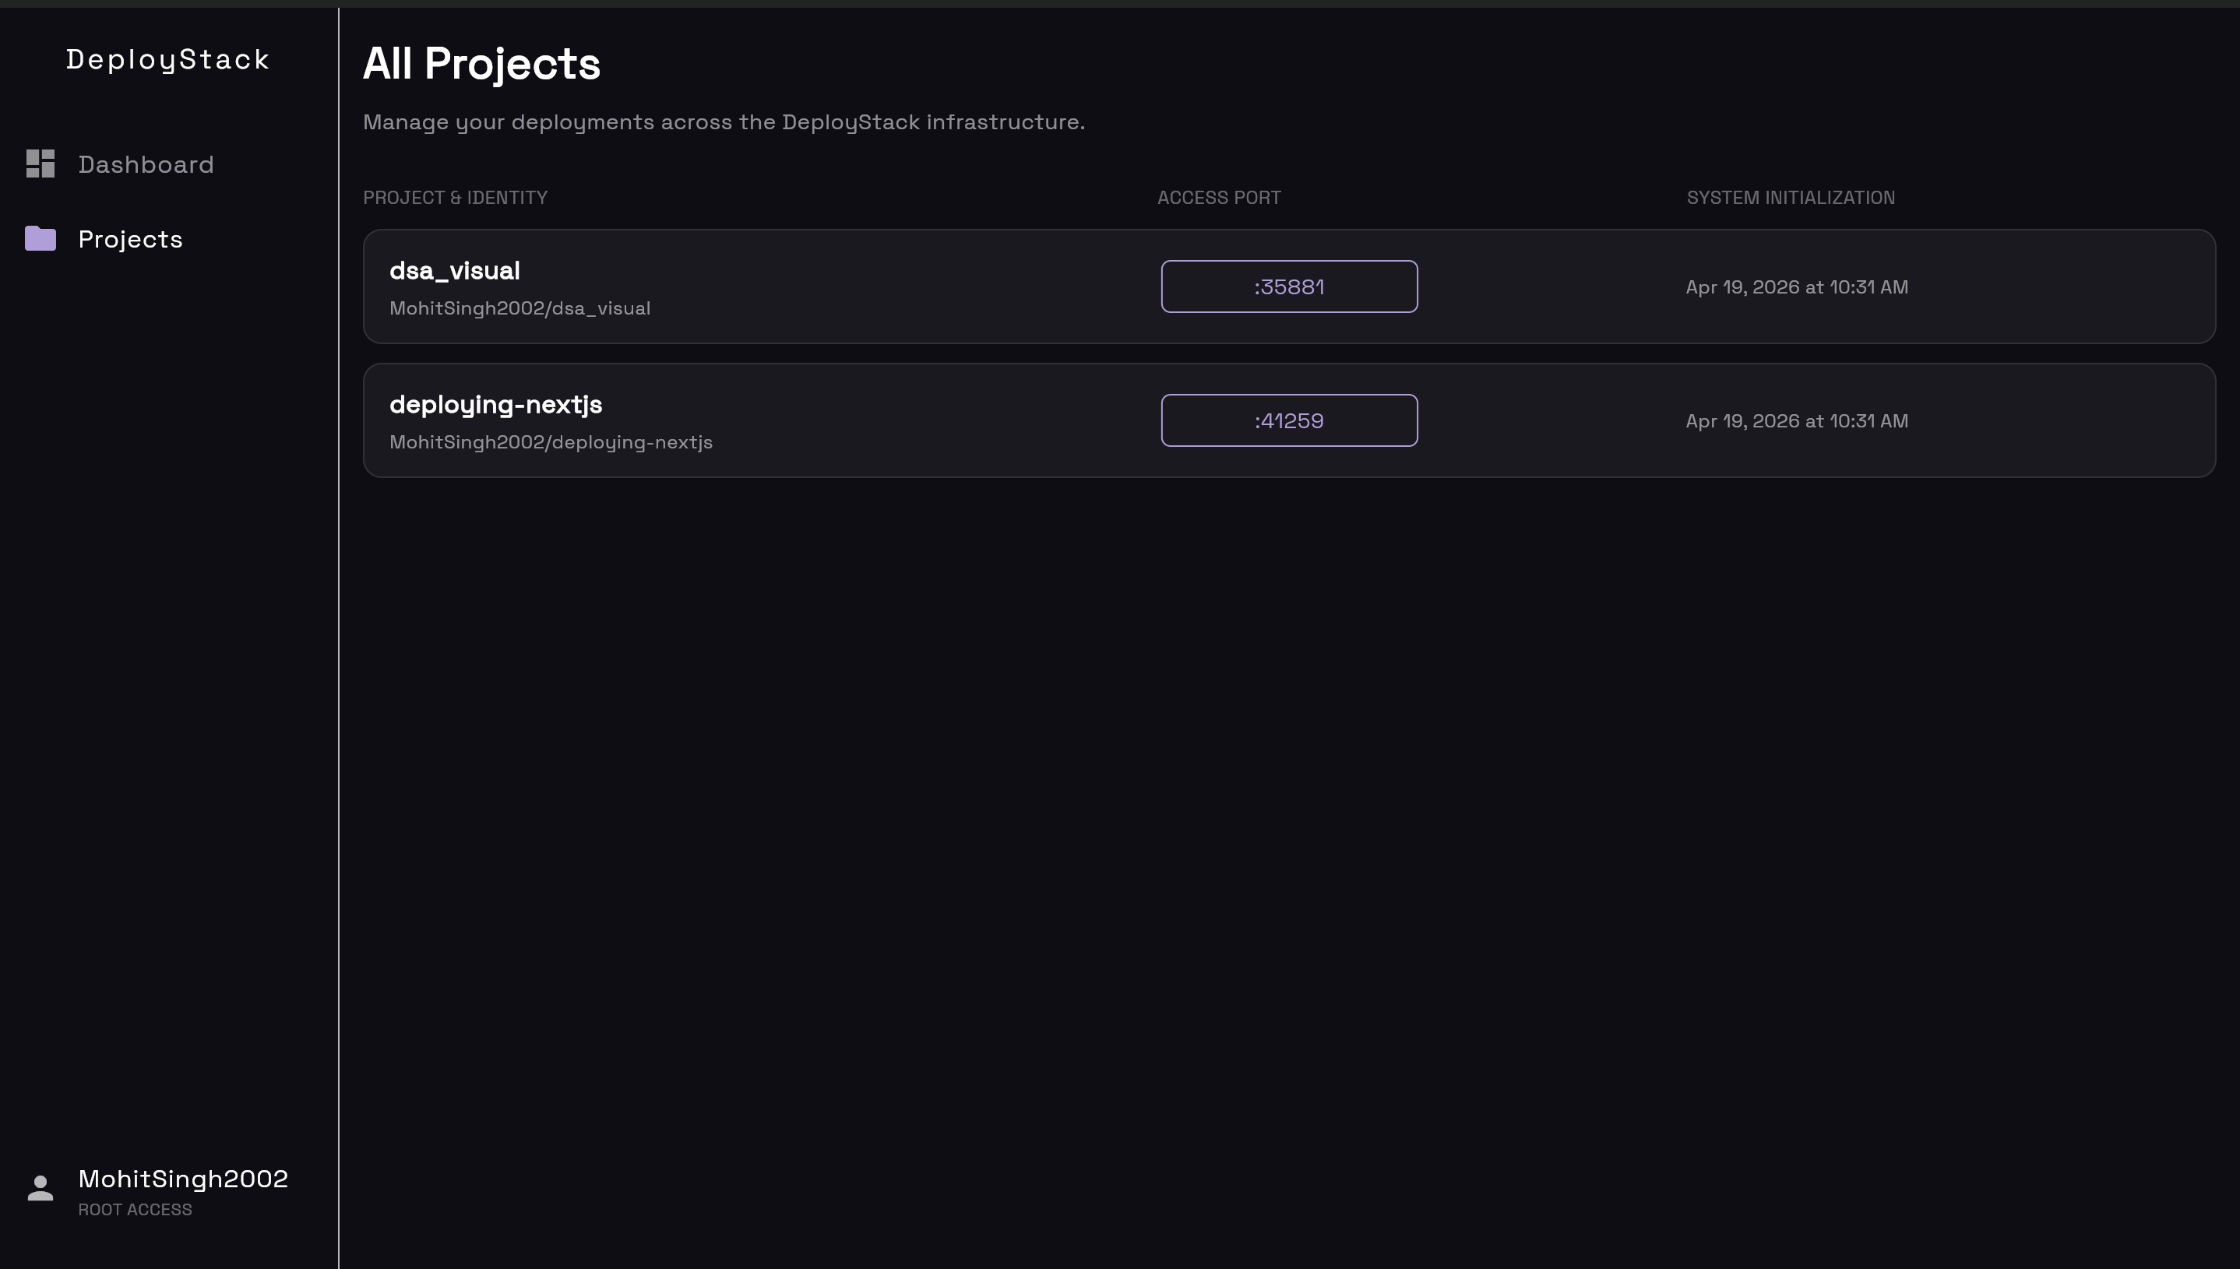Open the deploying-nextjs project entry
2240x1269 pixels.
pos(496,403)
